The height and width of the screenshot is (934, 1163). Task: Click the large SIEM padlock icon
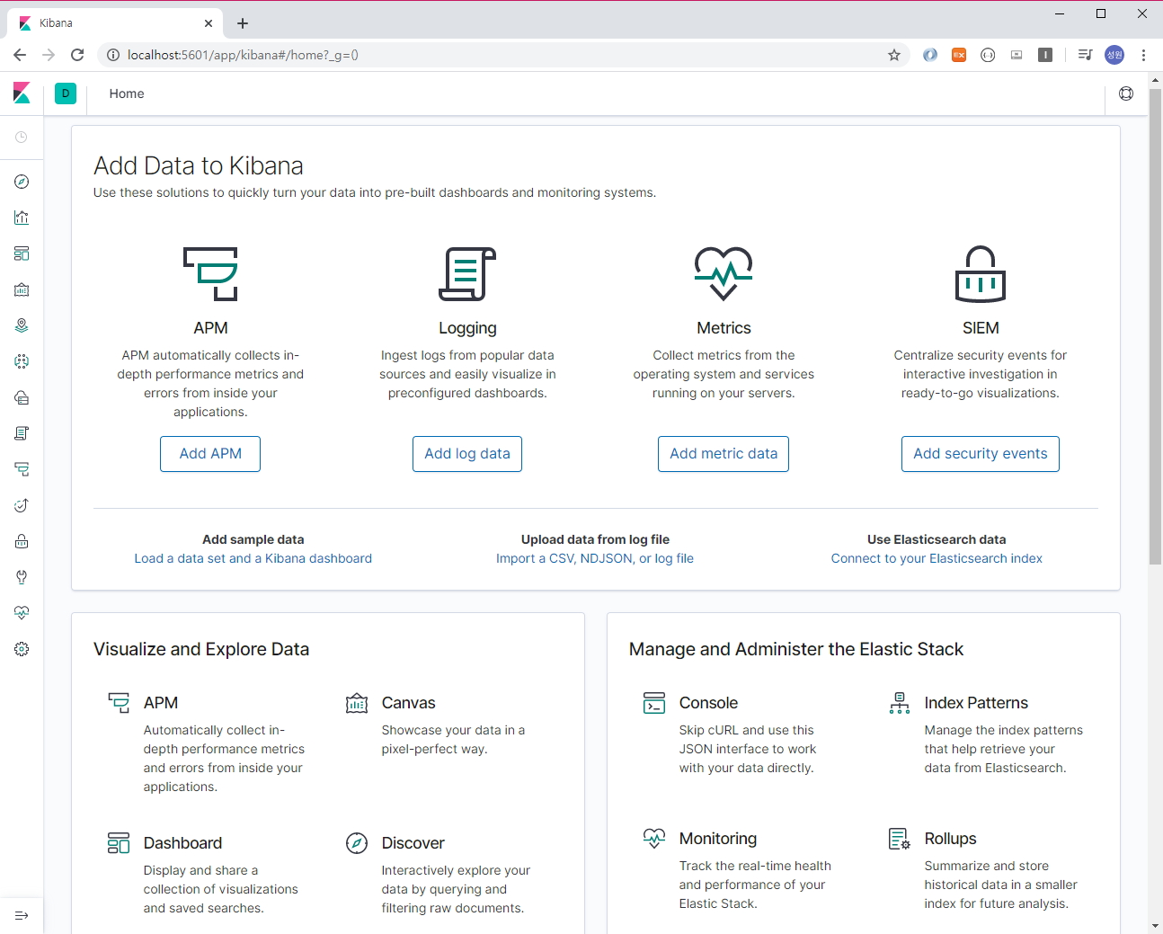pos(981,273)
